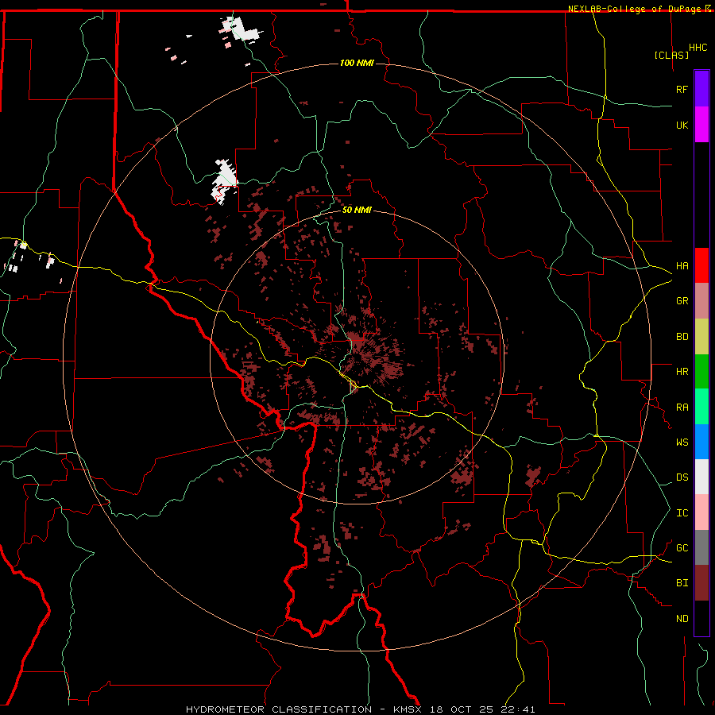Click the BI brown legend swatch
This screenshot has height=715, width=715.
pos(701,583)
